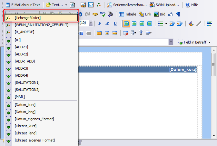Click the grey highlighter pen icon
The width and height of the screenshot is (217, 146).
199,24
